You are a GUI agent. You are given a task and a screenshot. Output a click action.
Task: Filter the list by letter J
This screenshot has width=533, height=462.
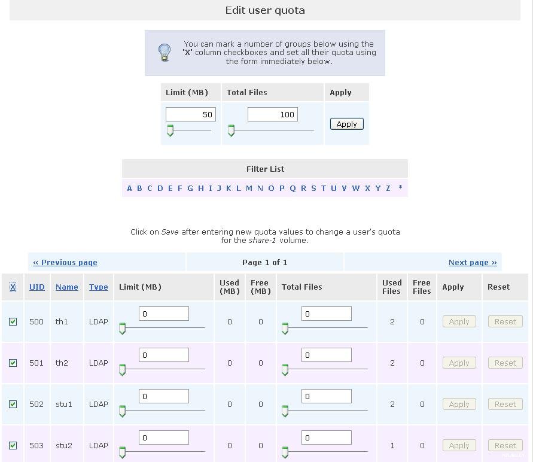[219, 188]
